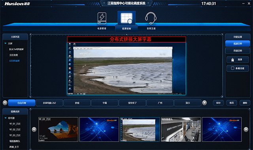Open the audio intercom headset icon
This screenshot has height=150, width=253.
click(151, 18)
